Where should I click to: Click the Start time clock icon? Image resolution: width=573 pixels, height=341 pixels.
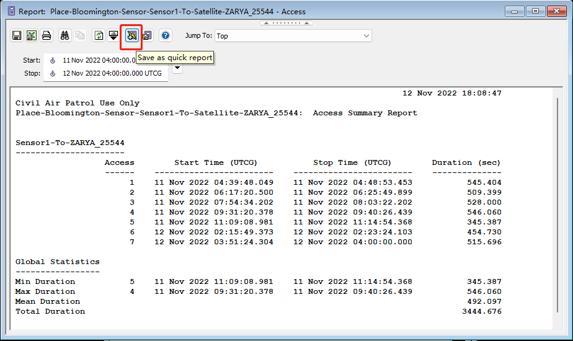(x=53, y=61)
